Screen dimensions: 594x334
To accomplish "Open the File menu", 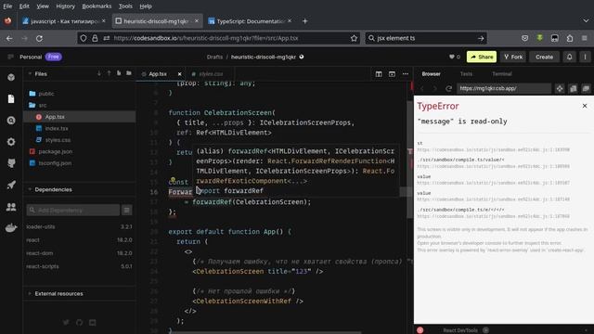I will tap(7, 6).
